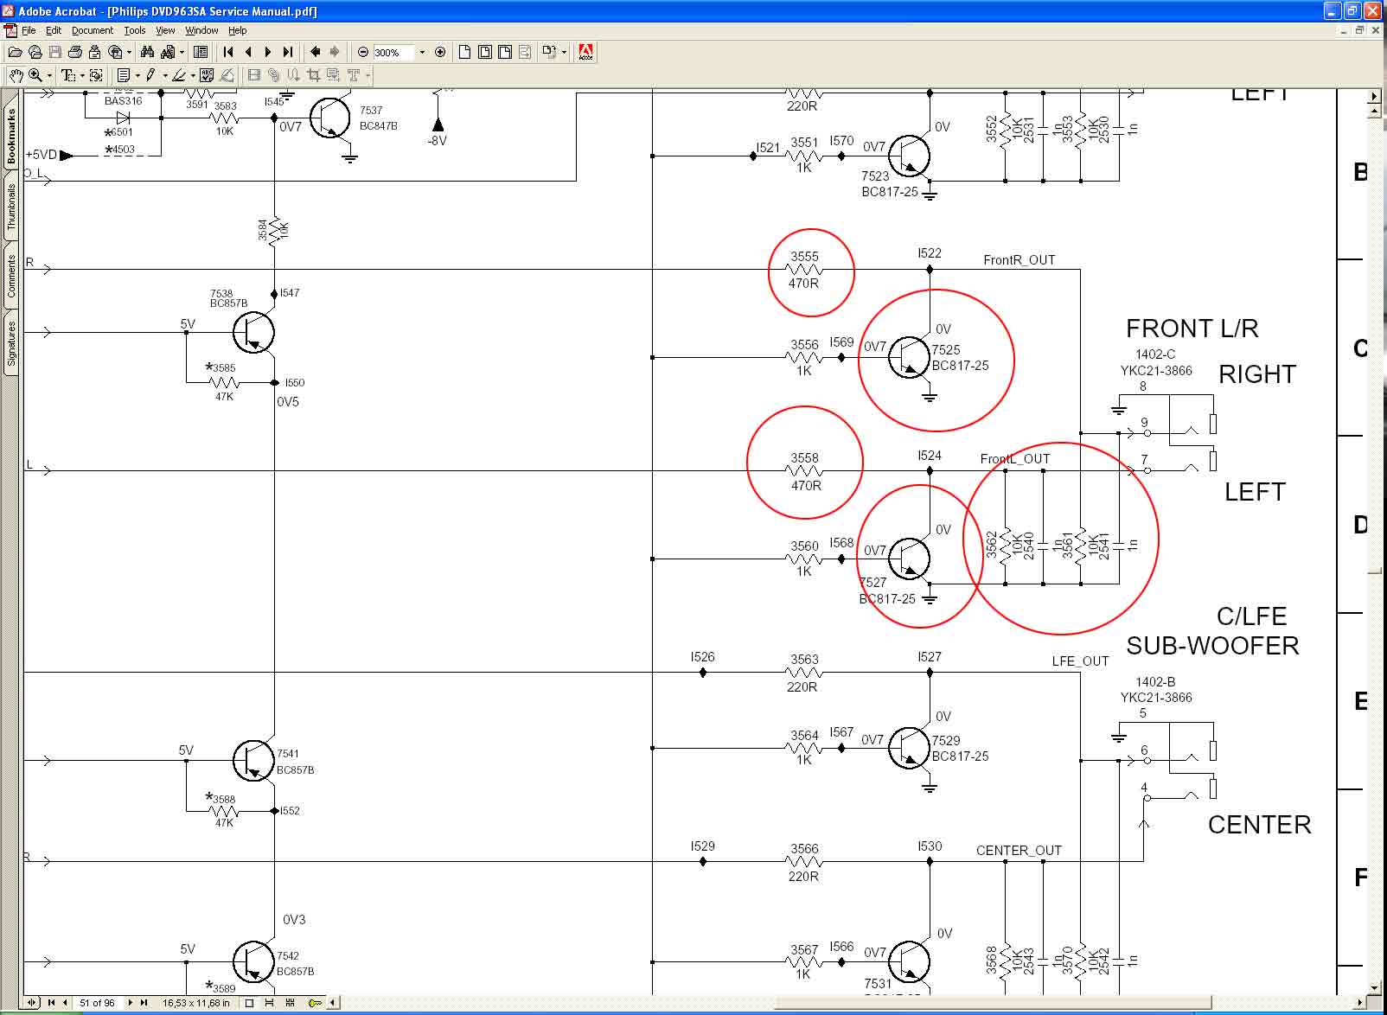This screenshot has width=1387, height=1015.
Task: Go to previous page in top toolbar
Action: [248, 52]
